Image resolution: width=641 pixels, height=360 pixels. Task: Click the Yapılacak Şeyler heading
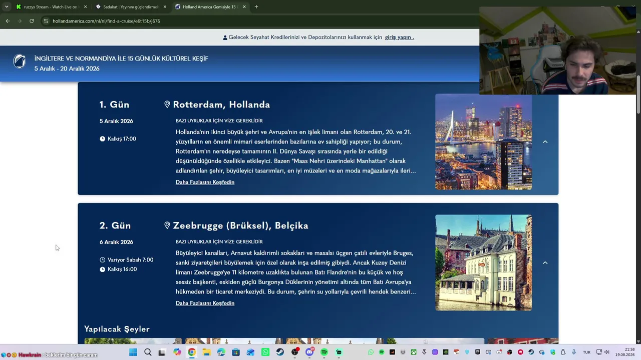click(x=117, y=329)
